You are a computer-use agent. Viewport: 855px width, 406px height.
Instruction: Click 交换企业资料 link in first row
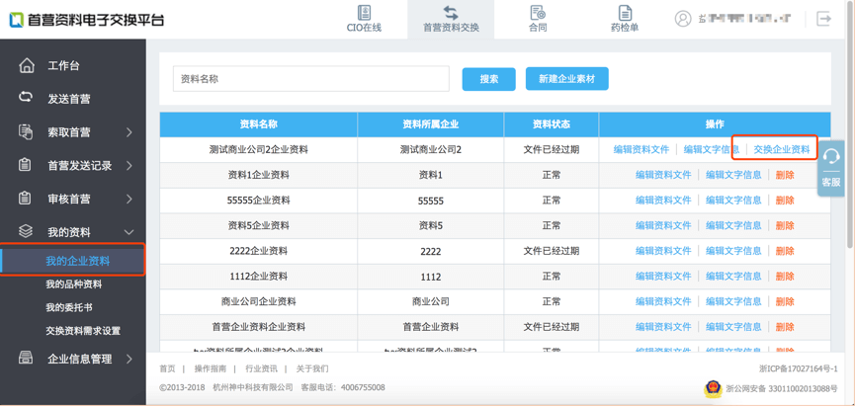[782, 149]
